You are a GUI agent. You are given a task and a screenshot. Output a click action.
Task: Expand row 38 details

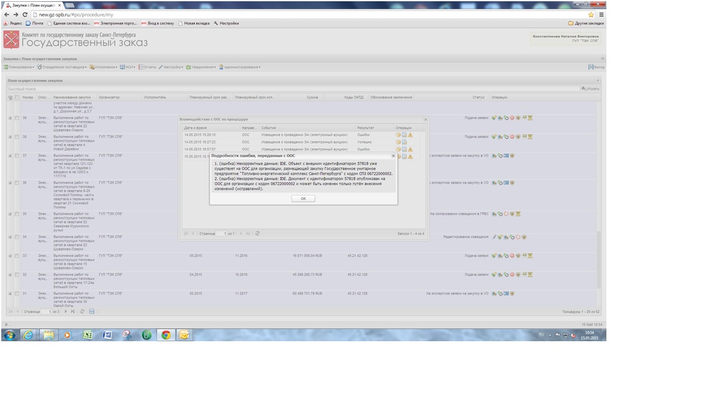tap(10, 136)
